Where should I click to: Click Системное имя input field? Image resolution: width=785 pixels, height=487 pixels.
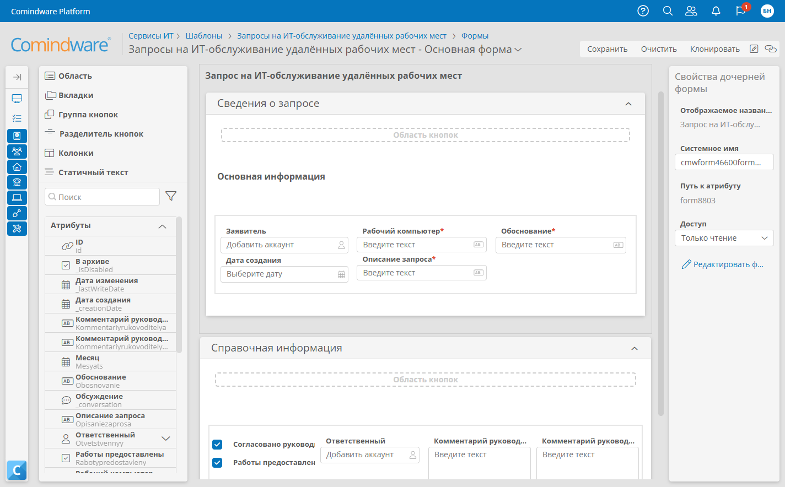pos(724,162)
